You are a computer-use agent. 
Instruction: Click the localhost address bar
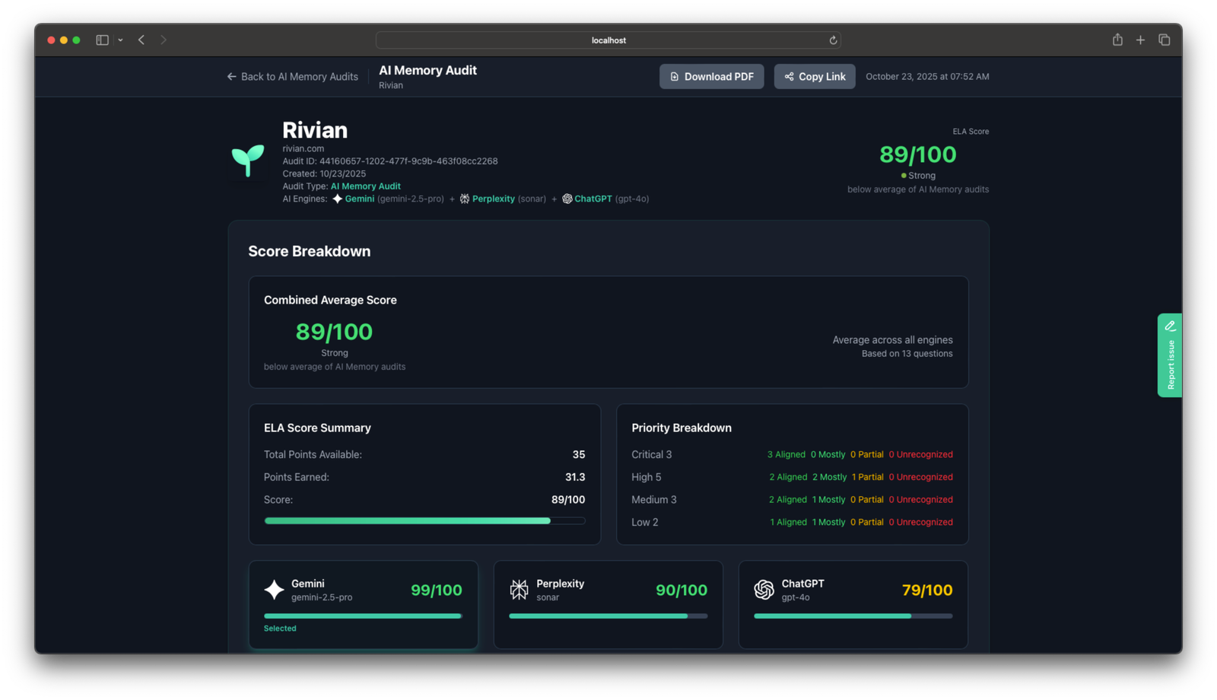608,40
